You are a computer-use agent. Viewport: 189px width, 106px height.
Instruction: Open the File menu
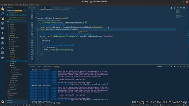click(2, 5)
